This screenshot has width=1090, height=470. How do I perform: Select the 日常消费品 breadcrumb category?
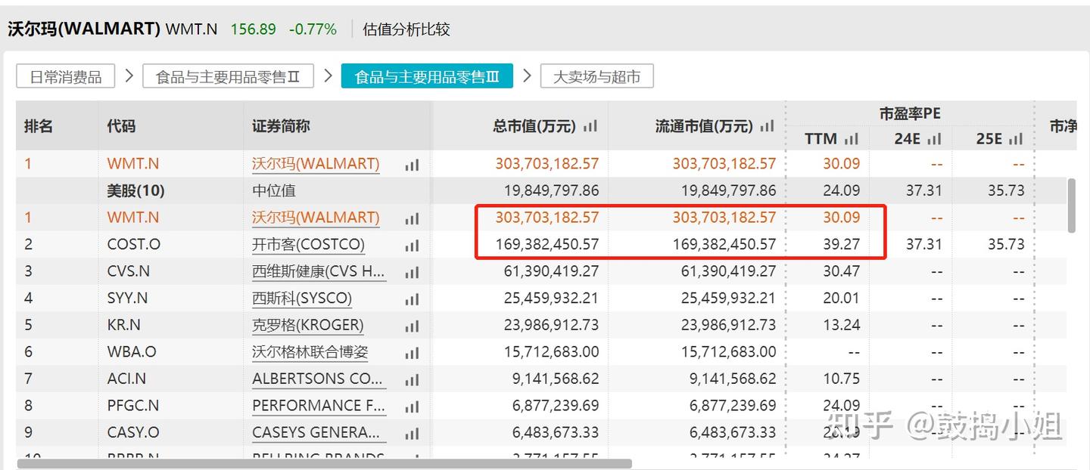[x=66, y=76]
